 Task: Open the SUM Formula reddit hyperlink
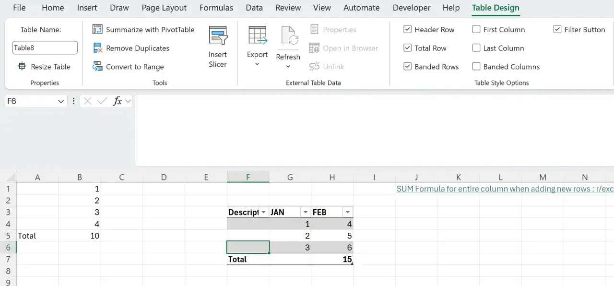505,189
